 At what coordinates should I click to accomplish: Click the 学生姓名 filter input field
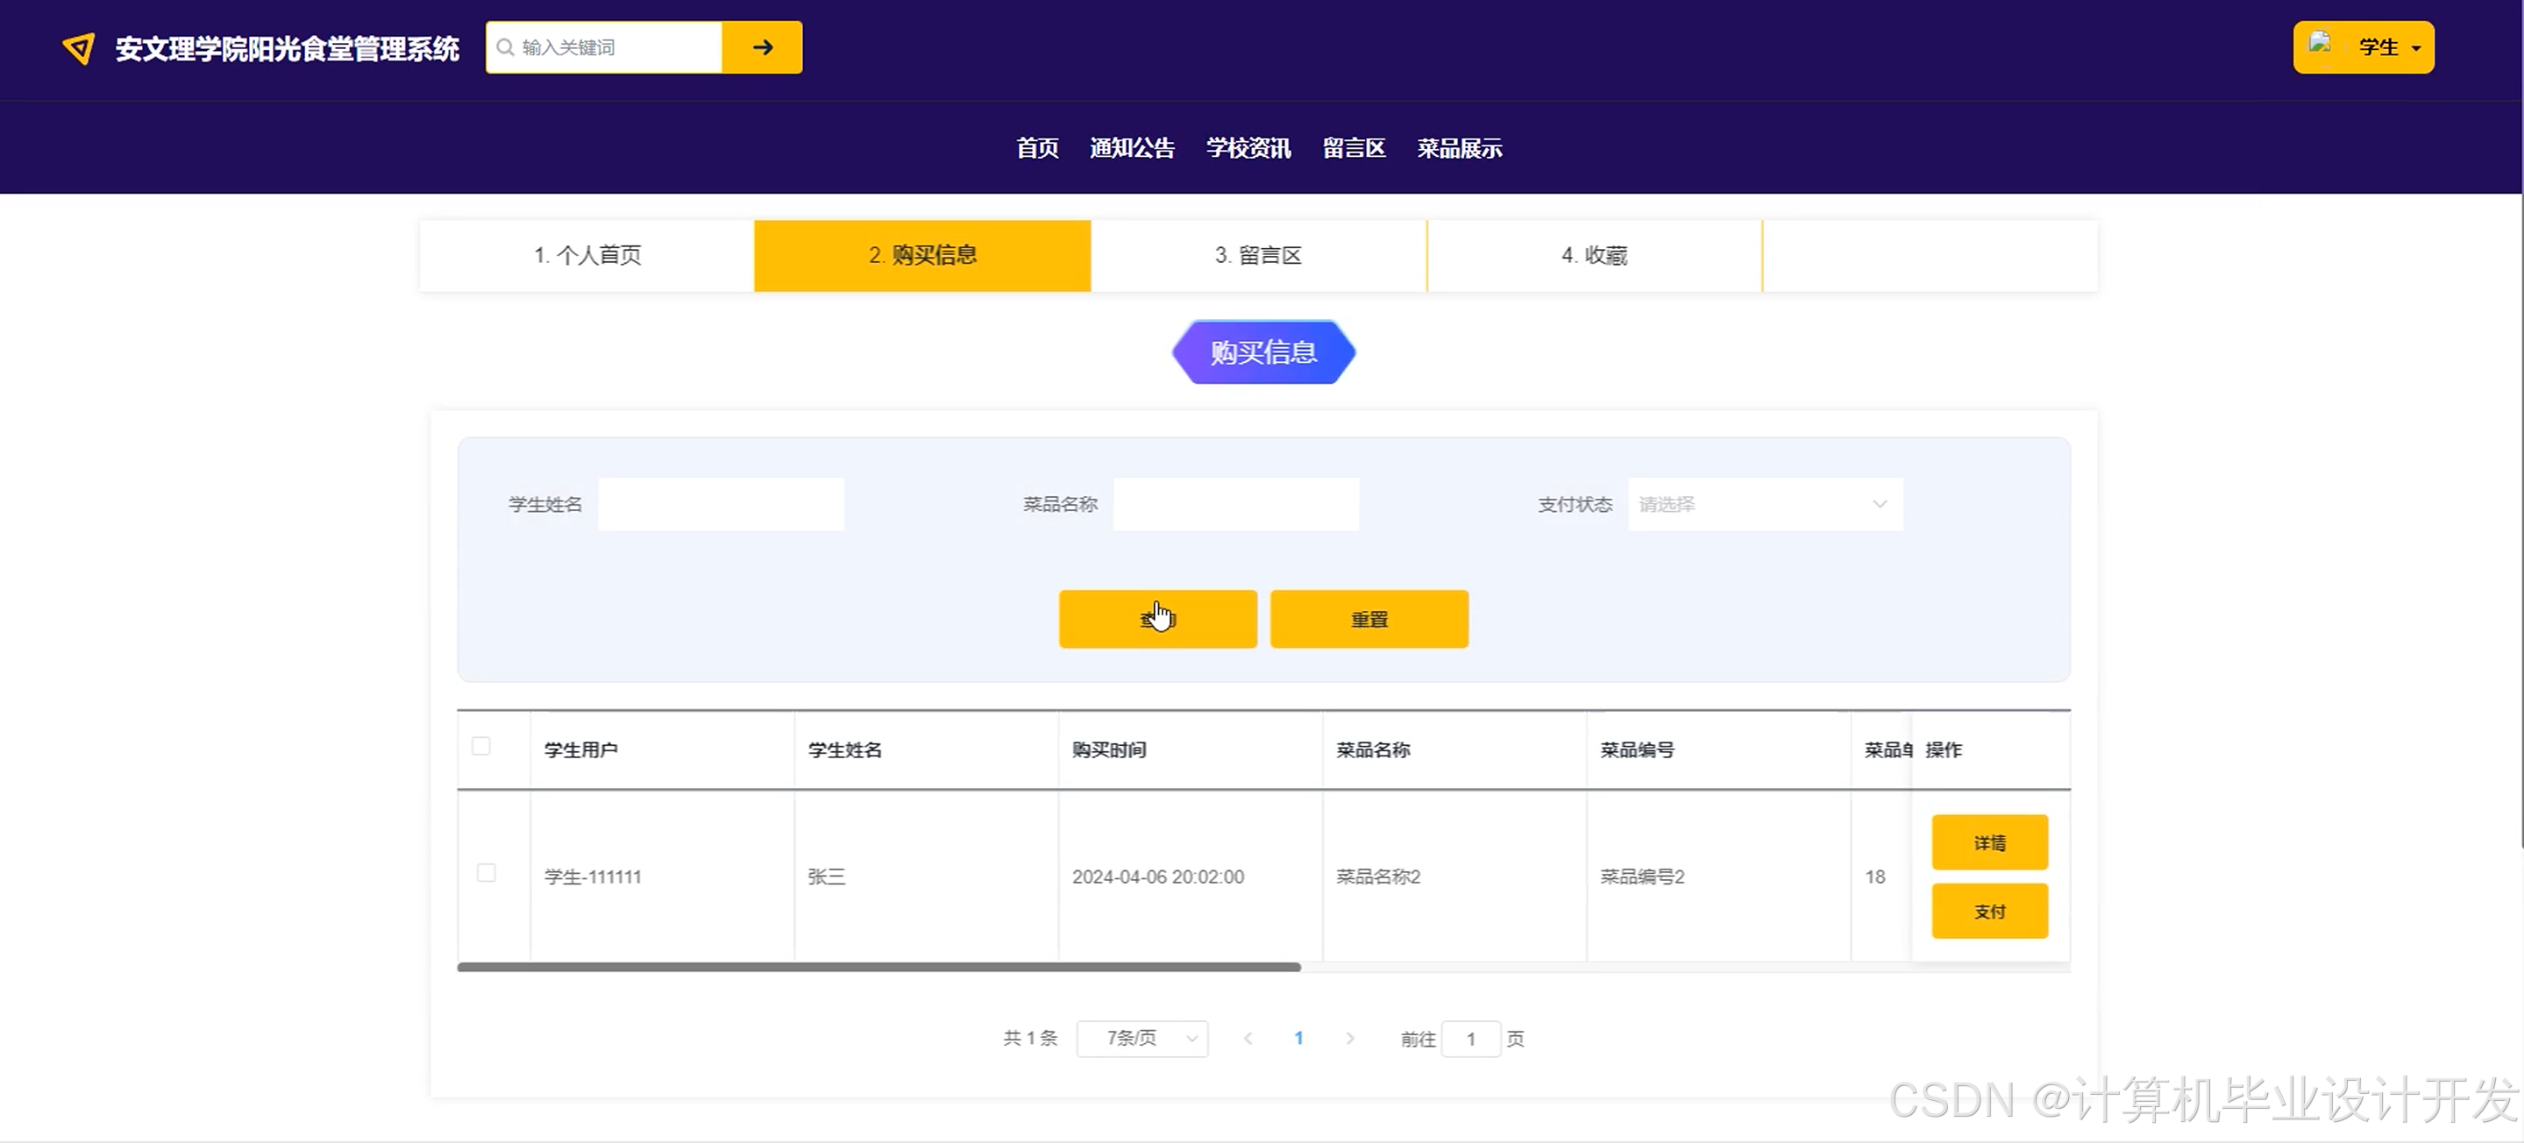722,504
